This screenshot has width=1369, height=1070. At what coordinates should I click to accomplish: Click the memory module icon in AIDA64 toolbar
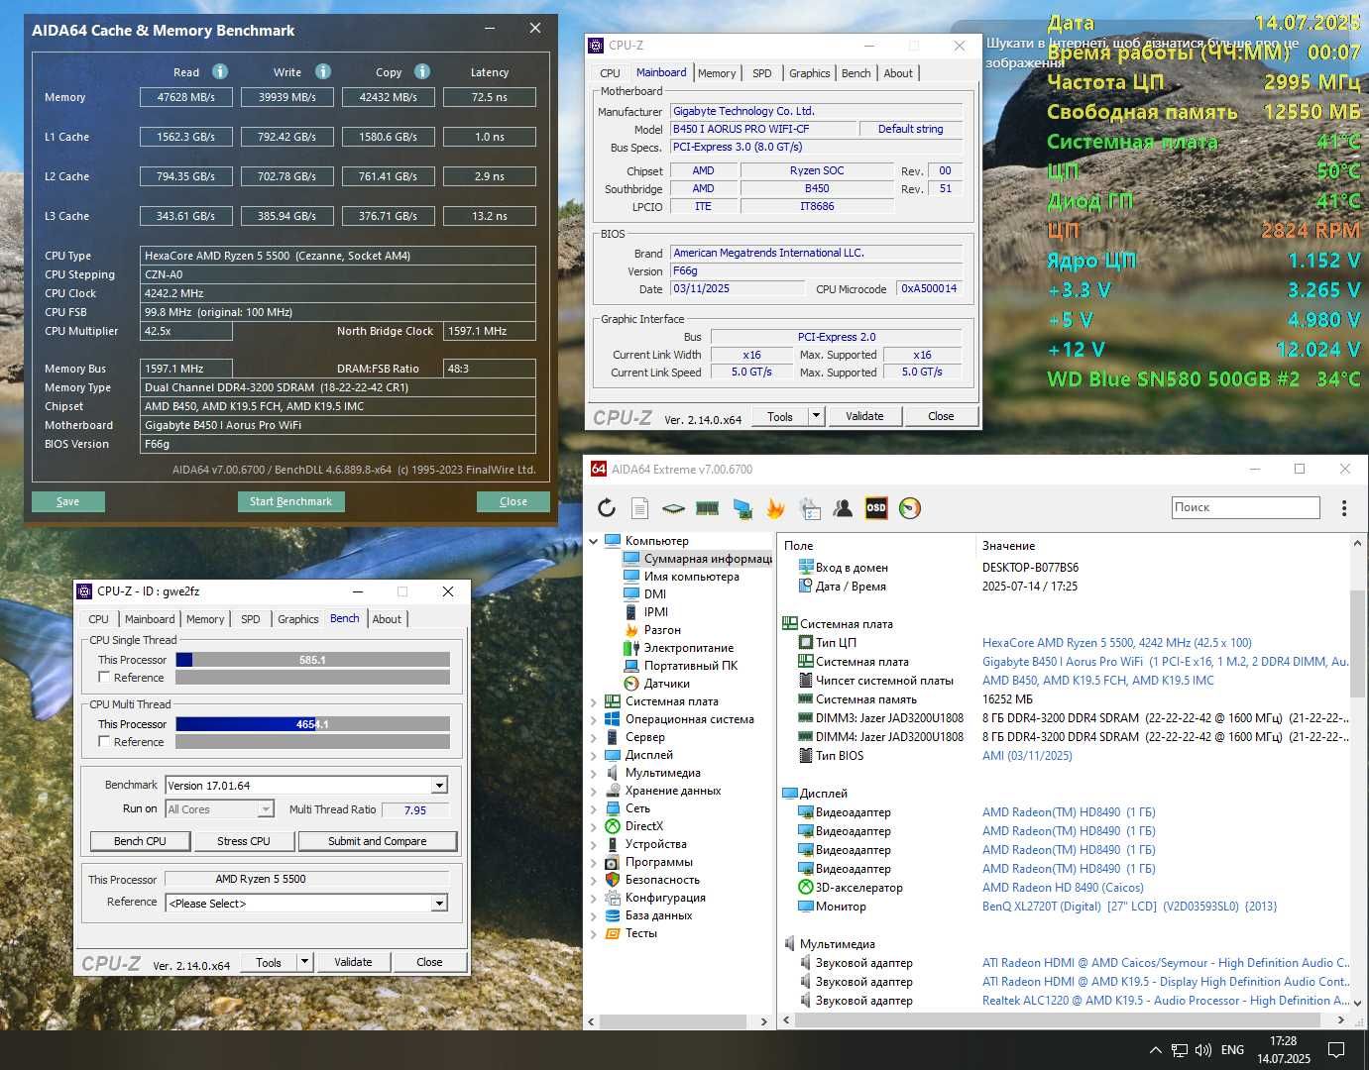[x=707, y=508]
